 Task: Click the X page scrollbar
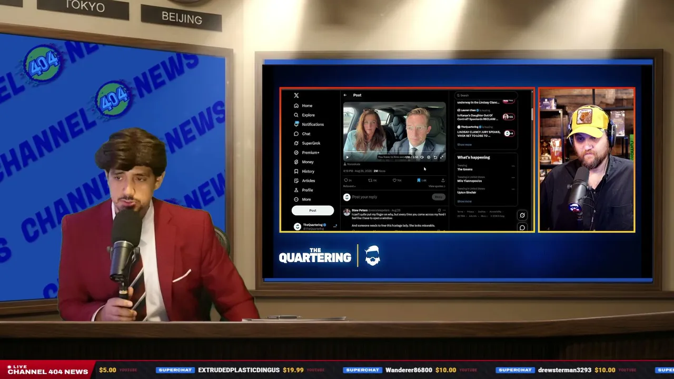coord(532,113)
